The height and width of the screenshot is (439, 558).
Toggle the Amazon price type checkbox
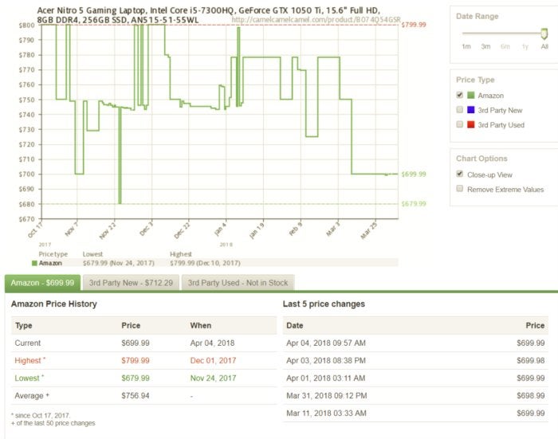pyautogui.click(x=459, y=95)
